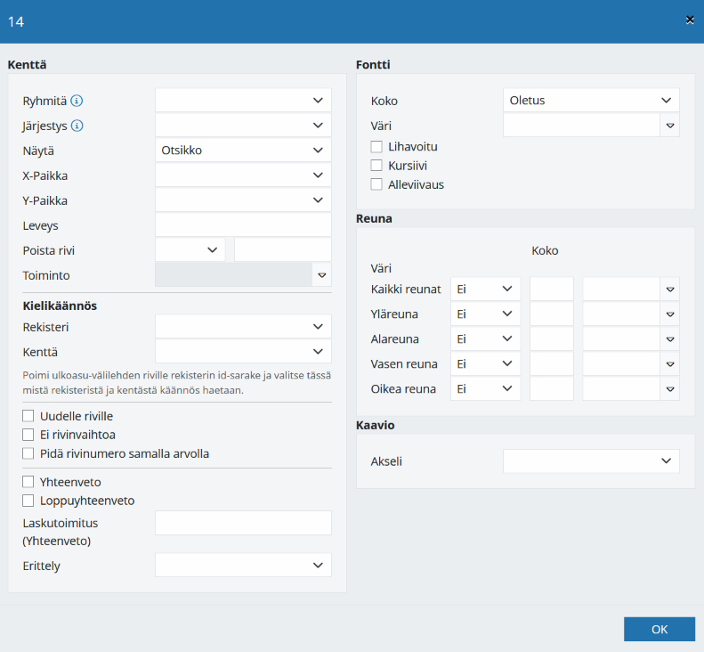704x652 pixels.
Task: Open Alareuna color picker arrow
Action: point(670,338)
